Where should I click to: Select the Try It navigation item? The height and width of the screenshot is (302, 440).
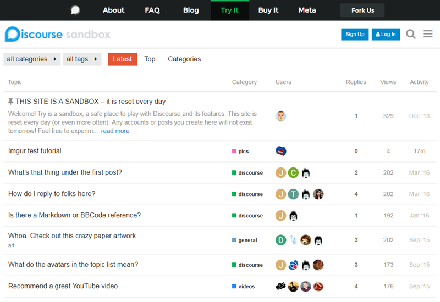point(229,10)
